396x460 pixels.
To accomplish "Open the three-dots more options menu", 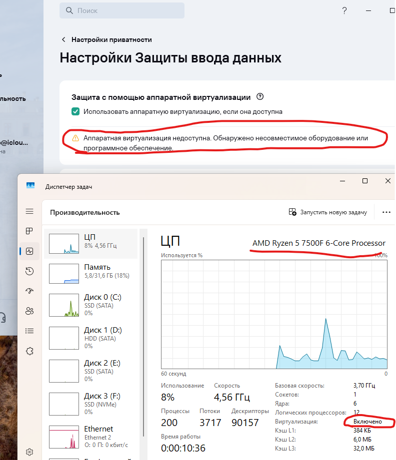I will click(386, 212).
